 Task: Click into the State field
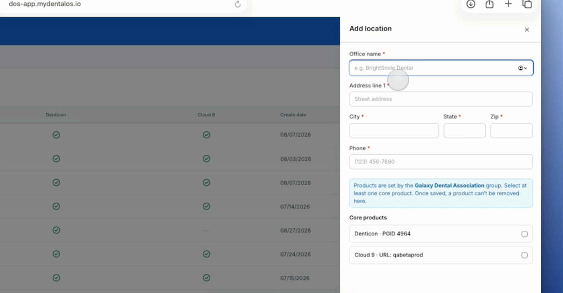[x=464, y=131]
